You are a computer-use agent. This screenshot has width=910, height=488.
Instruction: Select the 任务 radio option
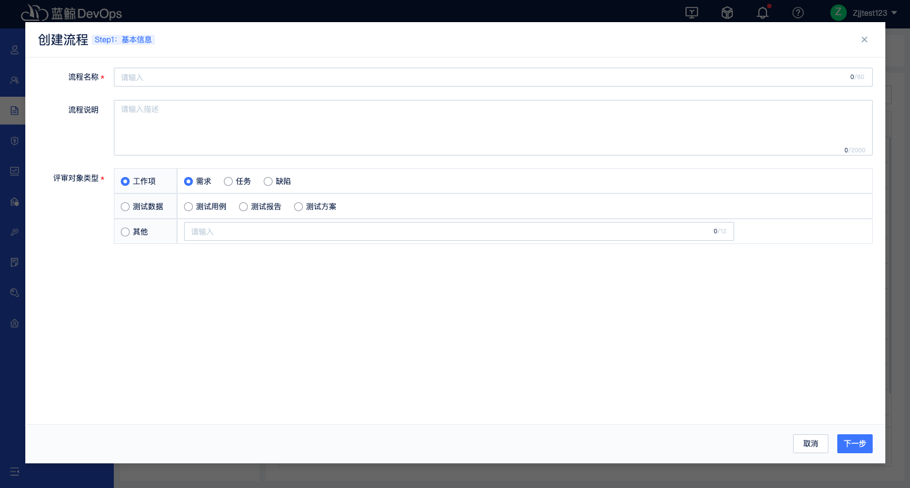228,181
